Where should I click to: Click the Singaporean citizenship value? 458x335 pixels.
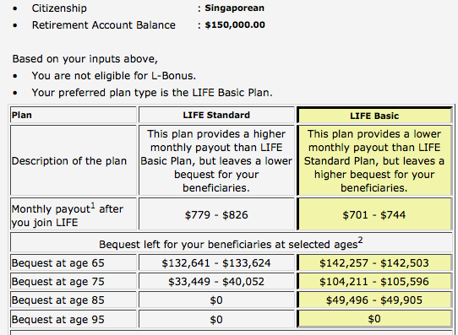click(235, 8)
